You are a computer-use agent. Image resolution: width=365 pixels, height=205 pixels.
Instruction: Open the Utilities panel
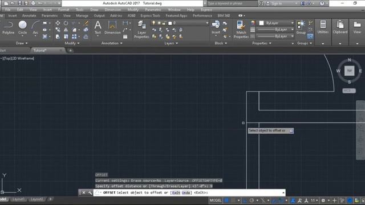[323, 27]
